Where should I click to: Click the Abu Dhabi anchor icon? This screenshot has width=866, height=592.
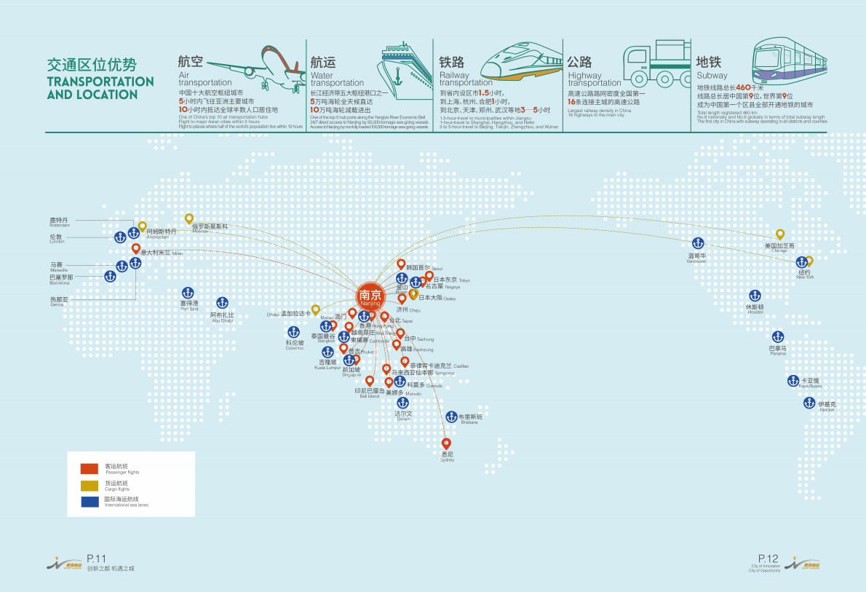coord(223,303)
